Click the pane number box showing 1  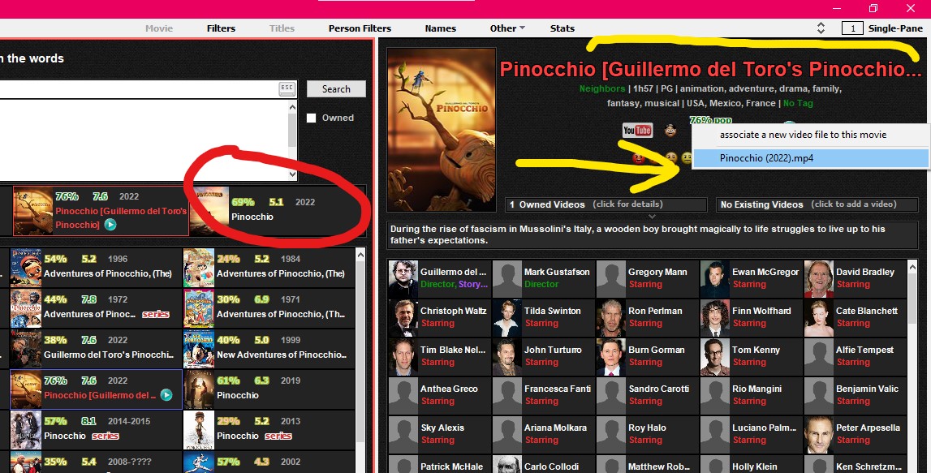[852, 28]
